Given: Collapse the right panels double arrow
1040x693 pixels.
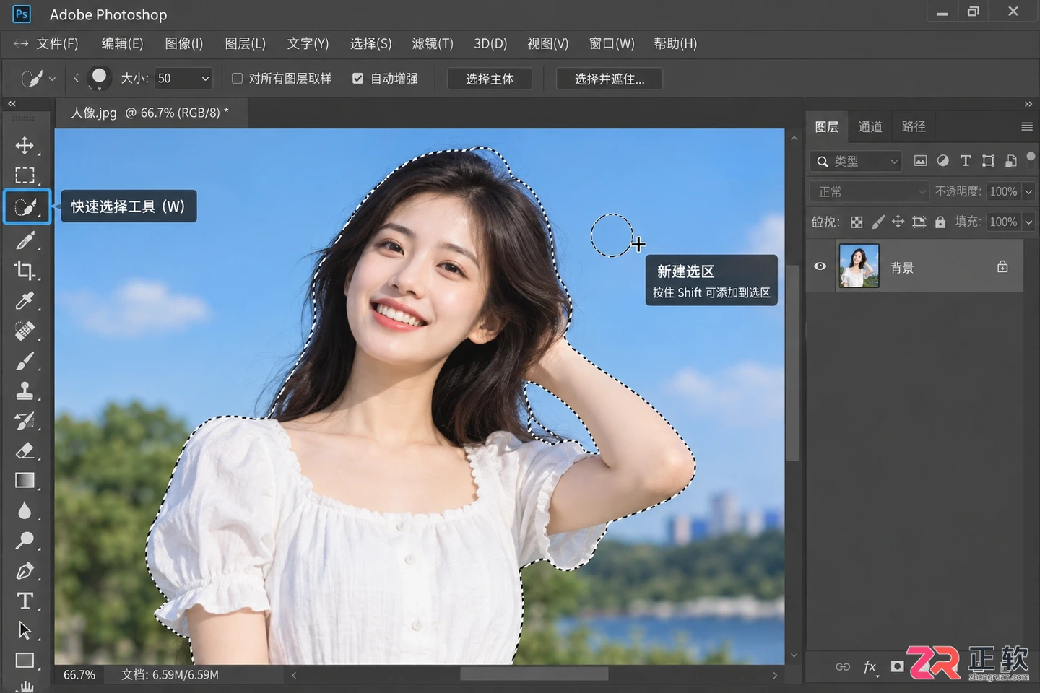Looking at the screenshot, I should (1028, 104).
